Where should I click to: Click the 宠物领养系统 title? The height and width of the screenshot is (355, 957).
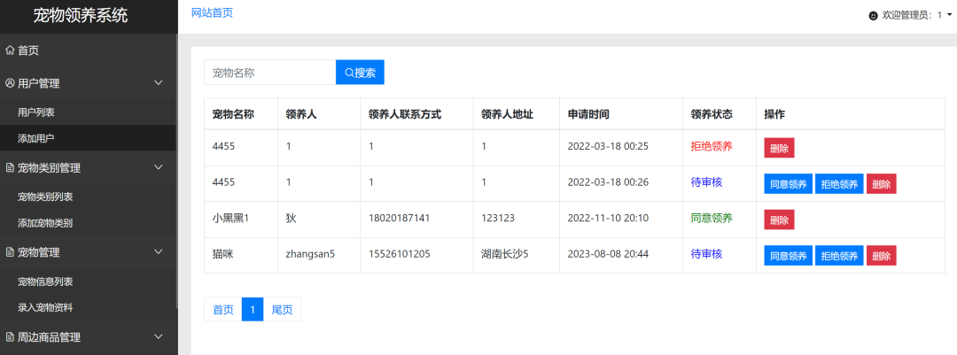pos(81,16)
